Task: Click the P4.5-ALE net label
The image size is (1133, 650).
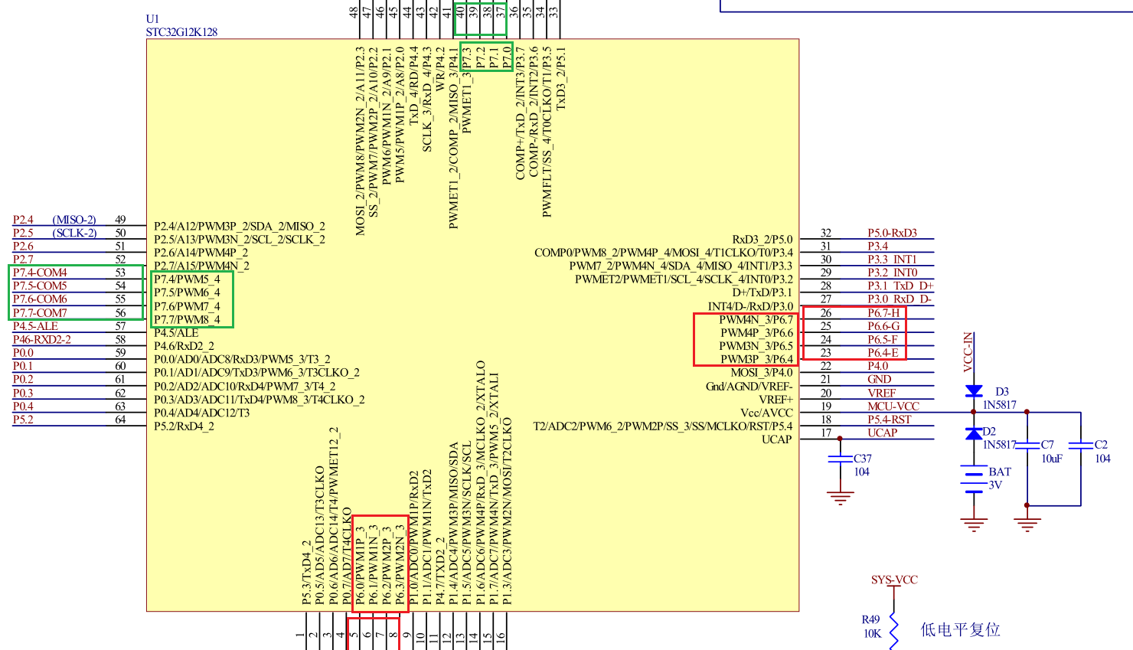Action: point(35,325)
